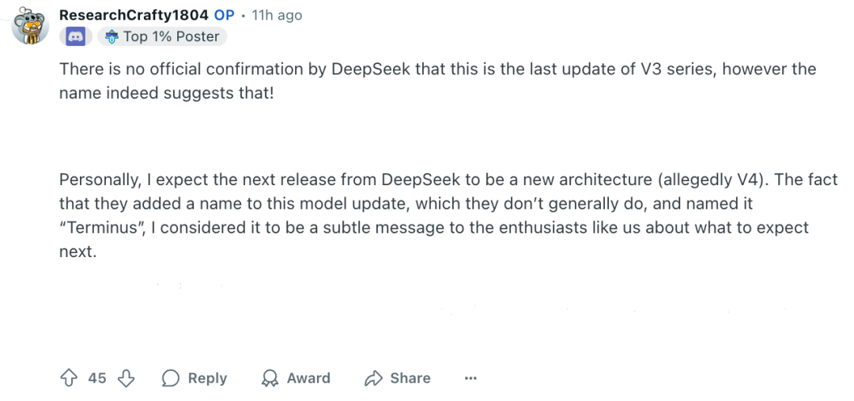
Task: Open ResearchCrafty1804's profile via username
Action: 134,15
